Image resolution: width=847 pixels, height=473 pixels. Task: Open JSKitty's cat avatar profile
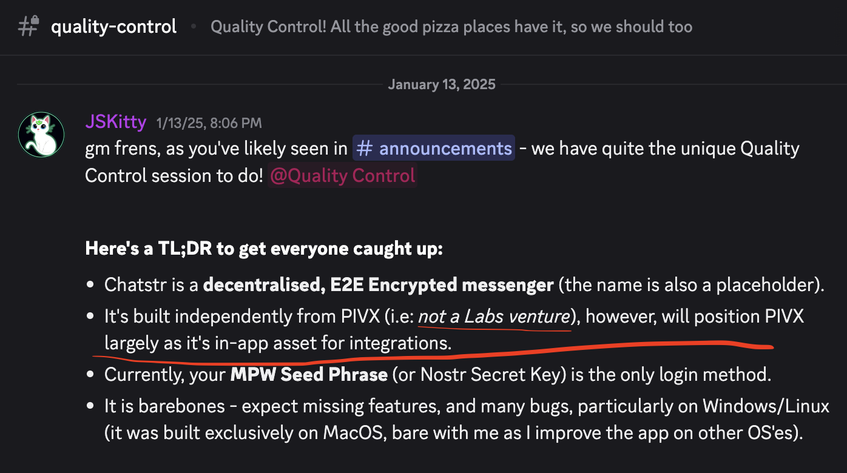click(41, 135)
